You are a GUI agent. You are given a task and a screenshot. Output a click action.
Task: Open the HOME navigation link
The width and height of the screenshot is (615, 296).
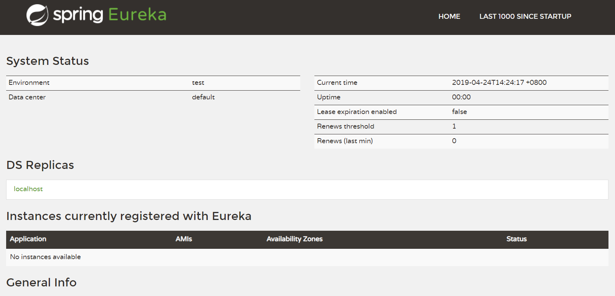(449, 17)
